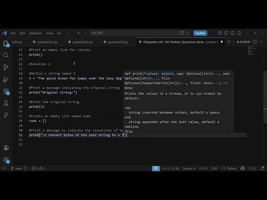The image size is (267, 200).
Task: Open the View menu
Action: click(x=50, y=33)
